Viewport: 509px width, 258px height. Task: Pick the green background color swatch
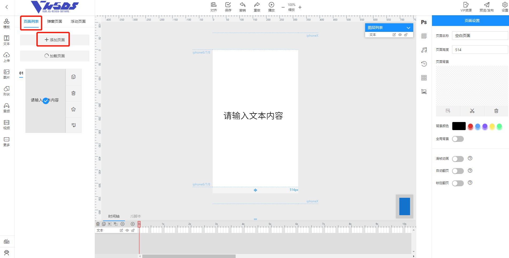coord(499,126)
